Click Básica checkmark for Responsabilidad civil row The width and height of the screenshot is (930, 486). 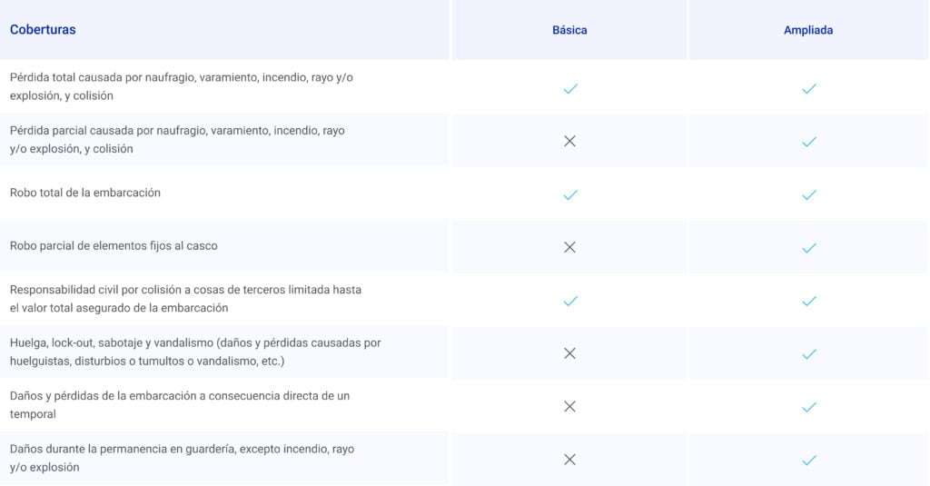(x=570, y=301)
